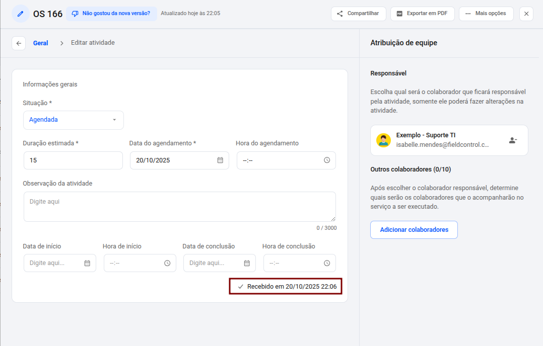Click the Informações gerais section title

tap(50, 84)
